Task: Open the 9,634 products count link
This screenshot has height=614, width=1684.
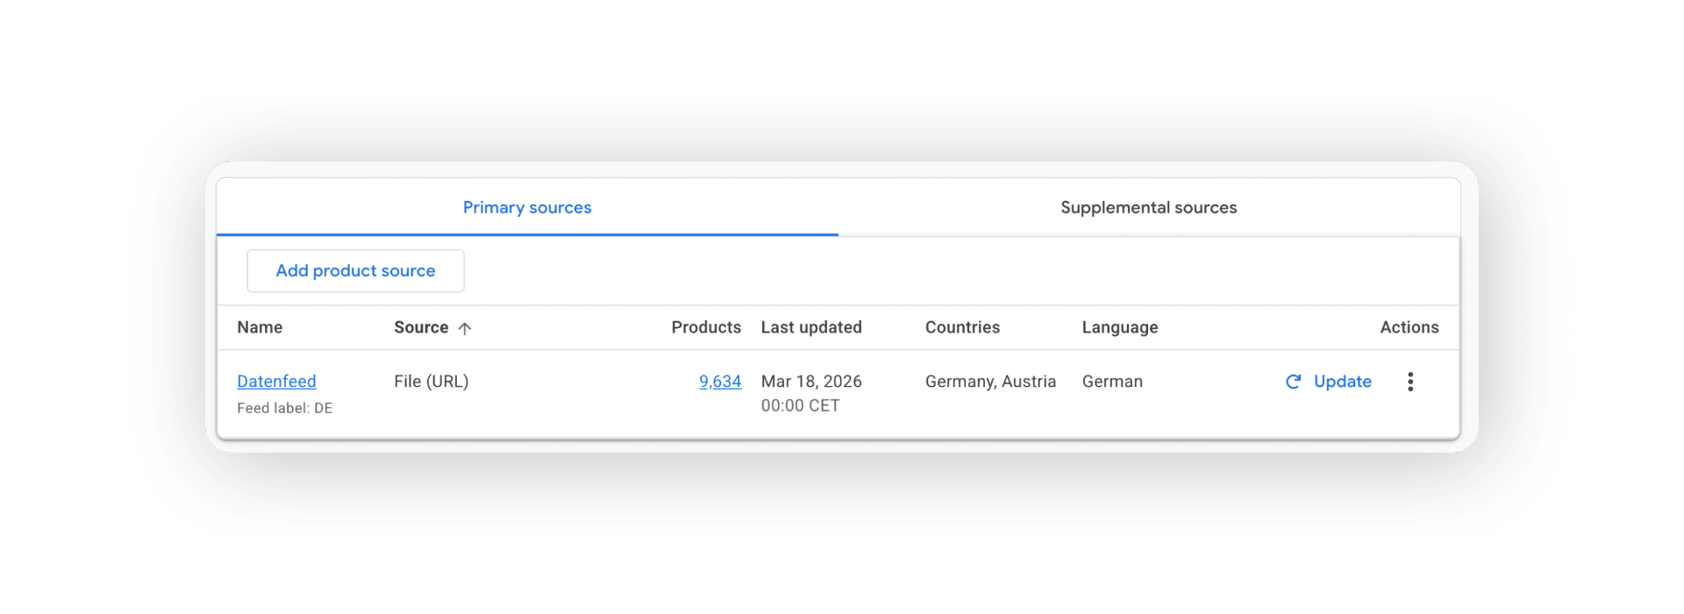Action: pos(720,382)
